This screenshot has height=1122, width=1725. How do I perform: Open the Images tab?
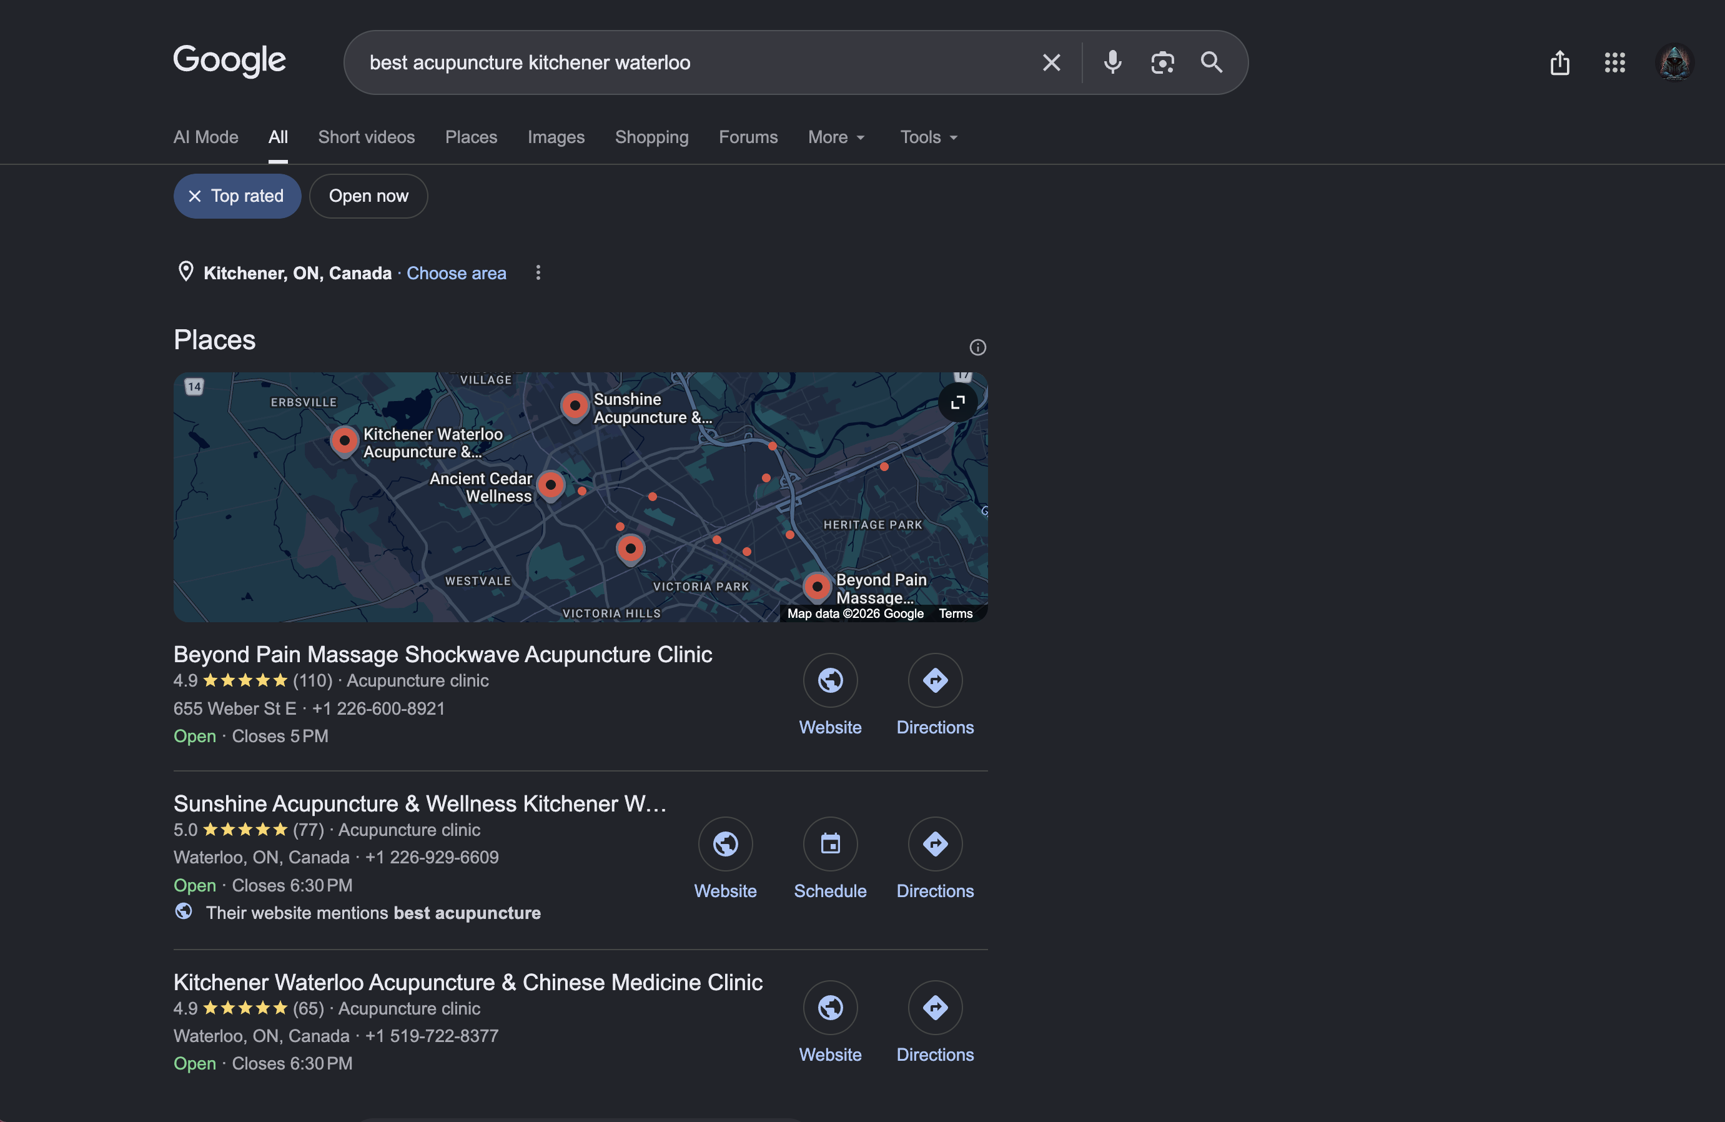tap(556, 137)
